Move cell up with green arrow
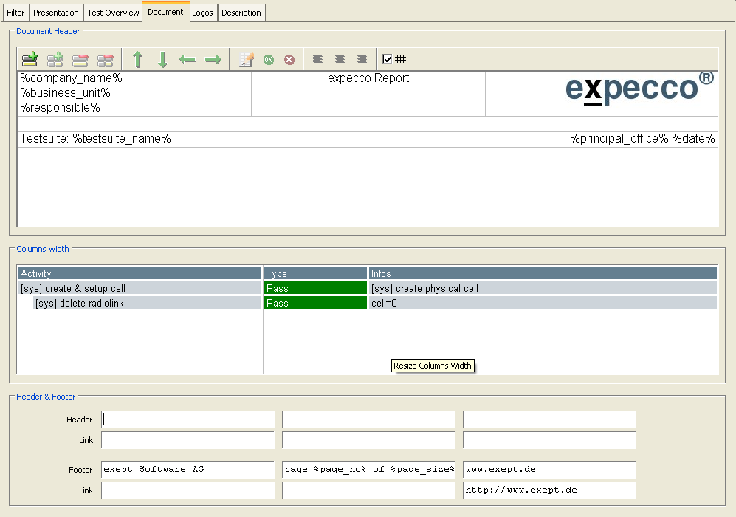The image size is (736, 517). click(x=137, y=60)
